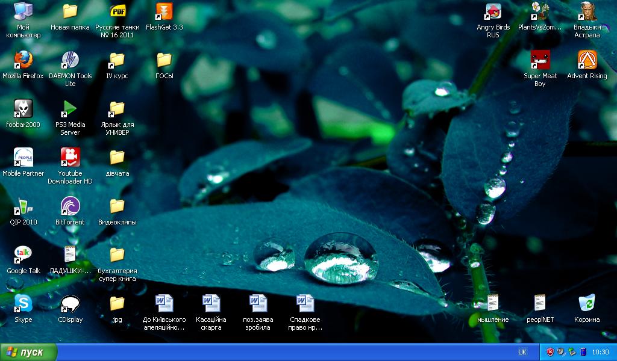Select the PS3 Media Server icon
Image resolution: width=617 pixels, height=361 pixels.
pyautogui.click(x=70, y=109)
